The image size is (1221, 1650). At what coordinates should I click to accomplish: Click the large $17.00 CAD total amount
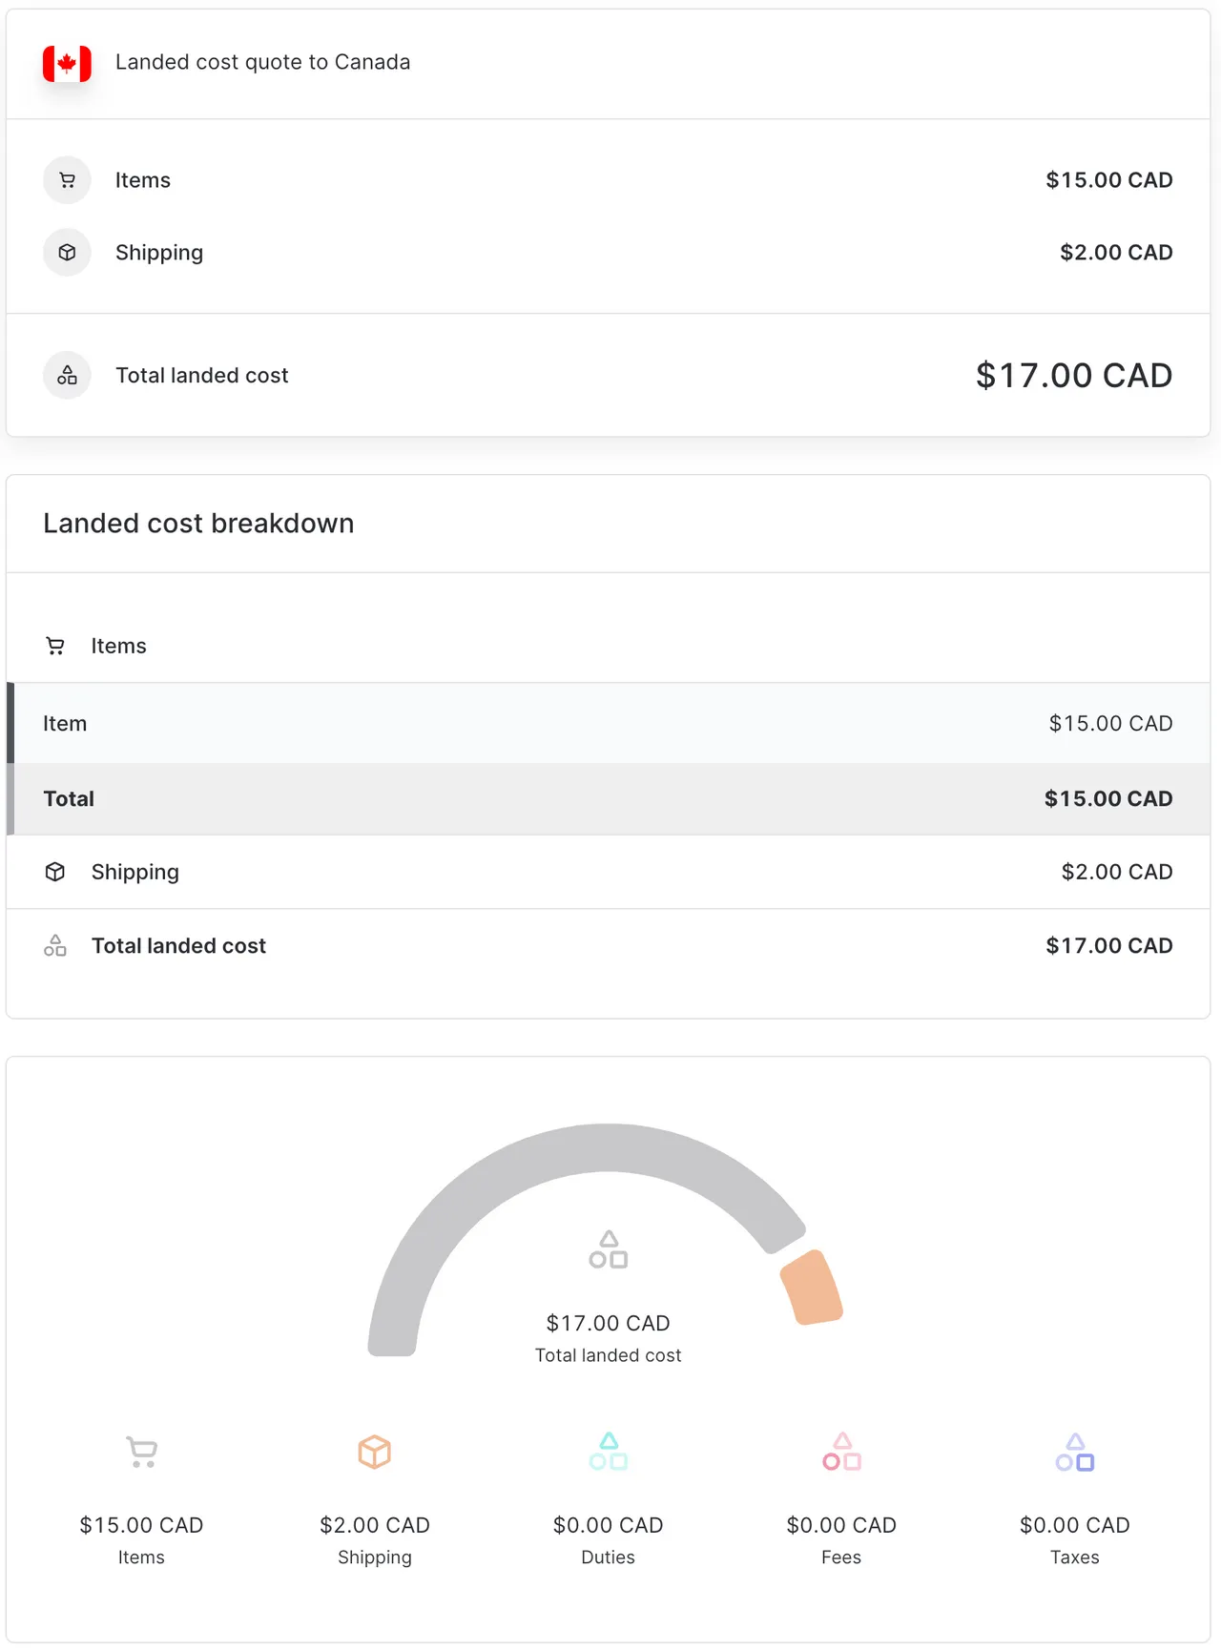[1073, 376]
